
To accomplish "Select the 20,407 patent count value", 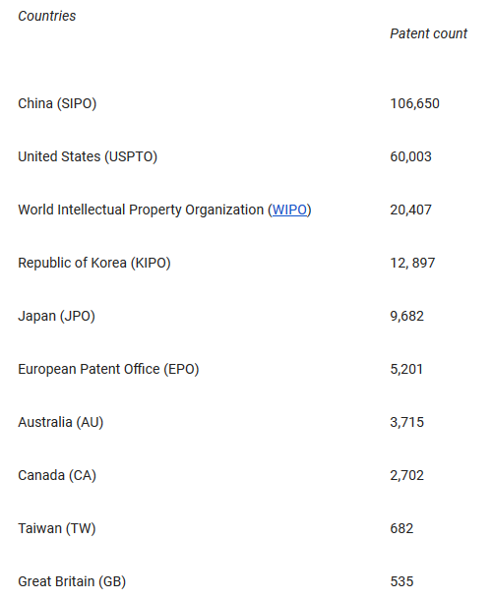I will (410, 210).
